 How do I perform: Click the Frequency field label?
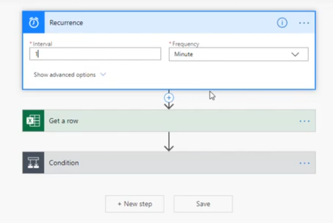click(185, 44)
